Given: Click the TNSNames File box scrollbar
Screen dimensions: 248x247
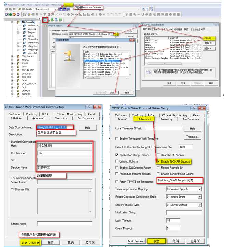Looking at the screenshot, I should (90, 201).
